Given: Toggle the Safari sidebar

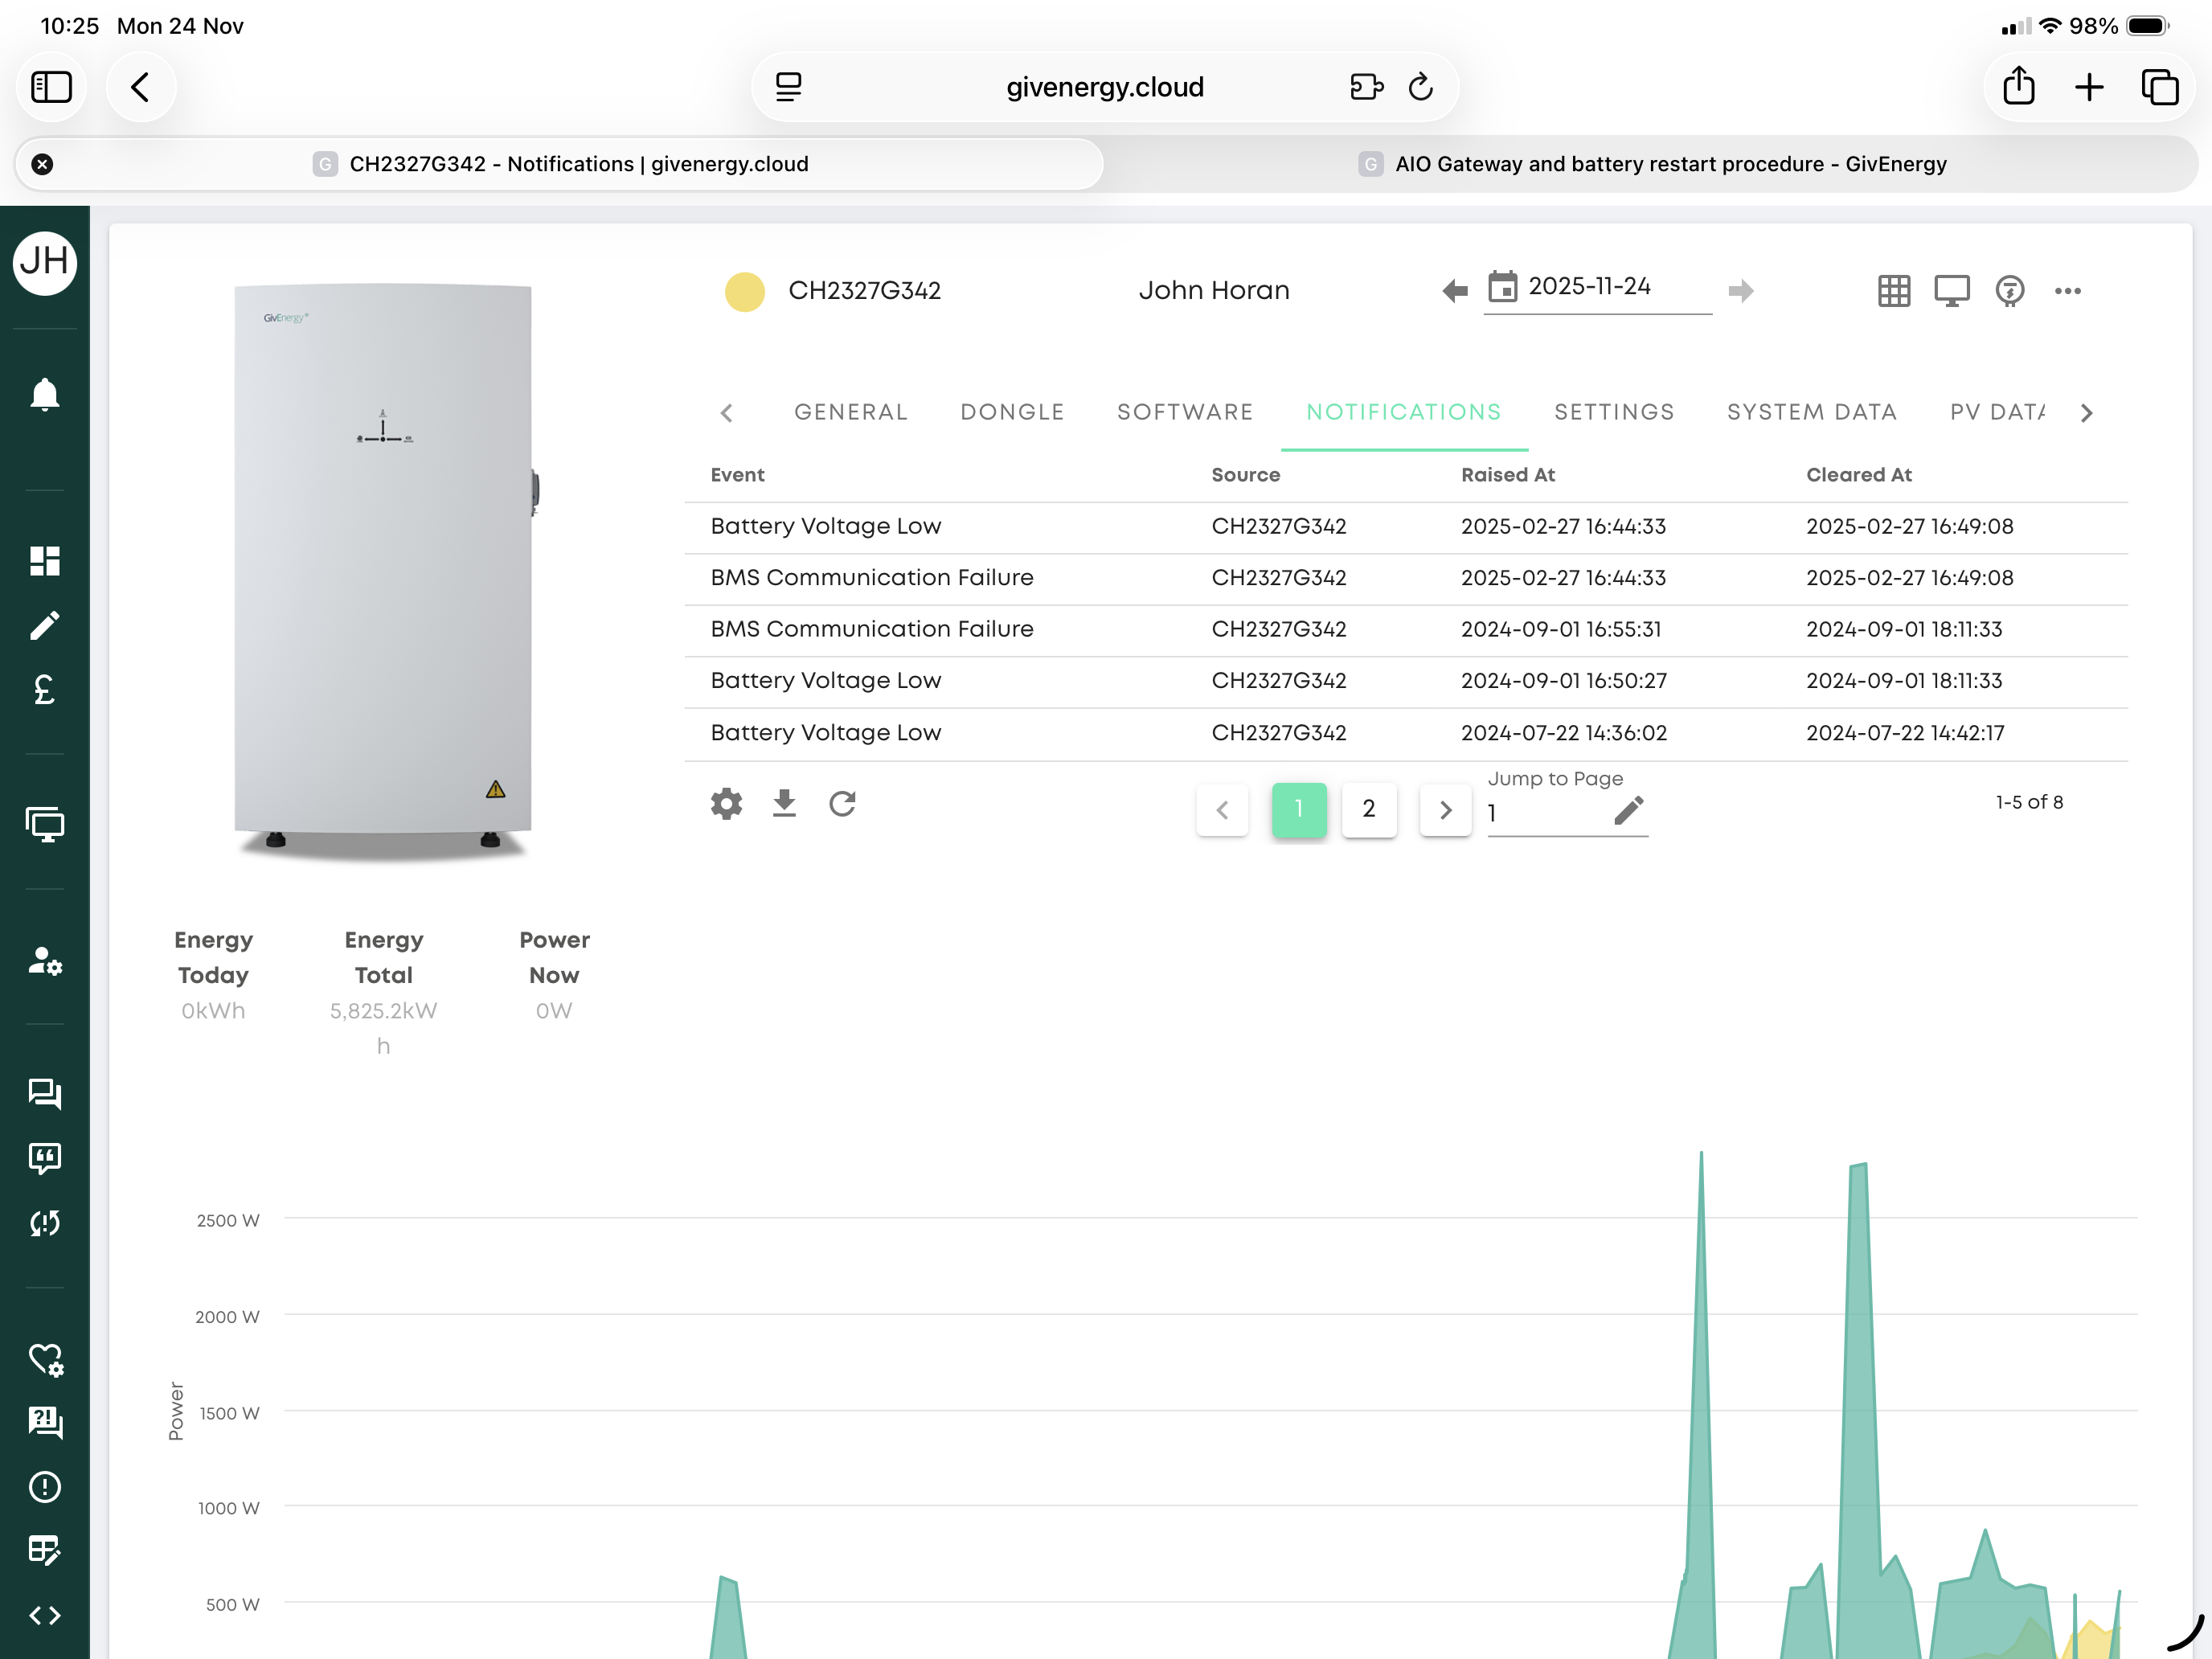Looking at the screenshot, I should click(x=51, y=87).
